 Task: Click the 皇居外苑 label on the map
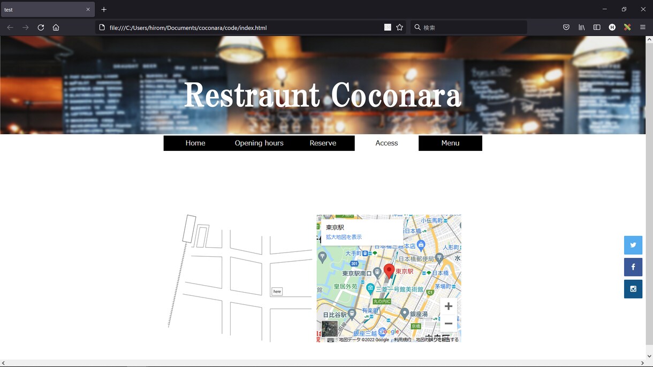[345, 287]
